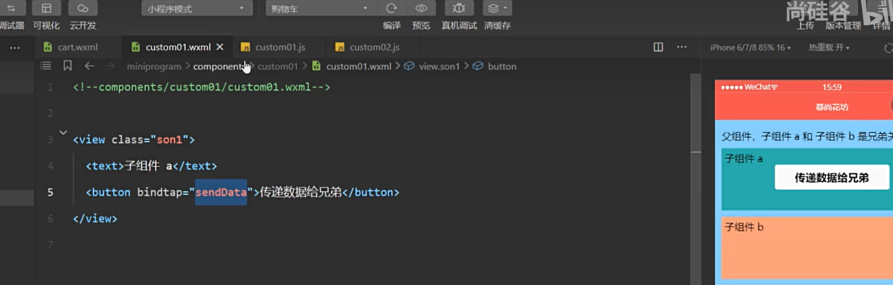Click the clear cache layers icon
This screenshot has height=285, width=893.
494,8
